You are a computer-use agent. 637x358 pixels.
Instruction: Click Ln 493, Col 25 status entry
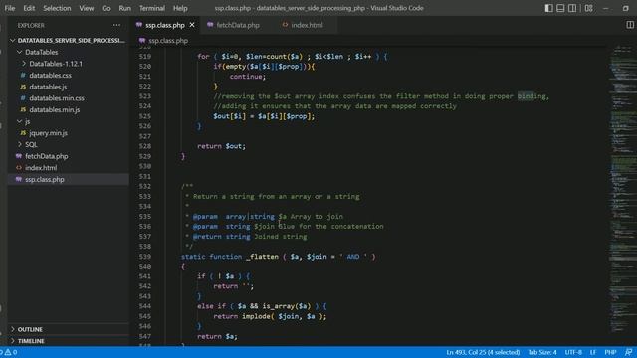click(x=483, y=352)
